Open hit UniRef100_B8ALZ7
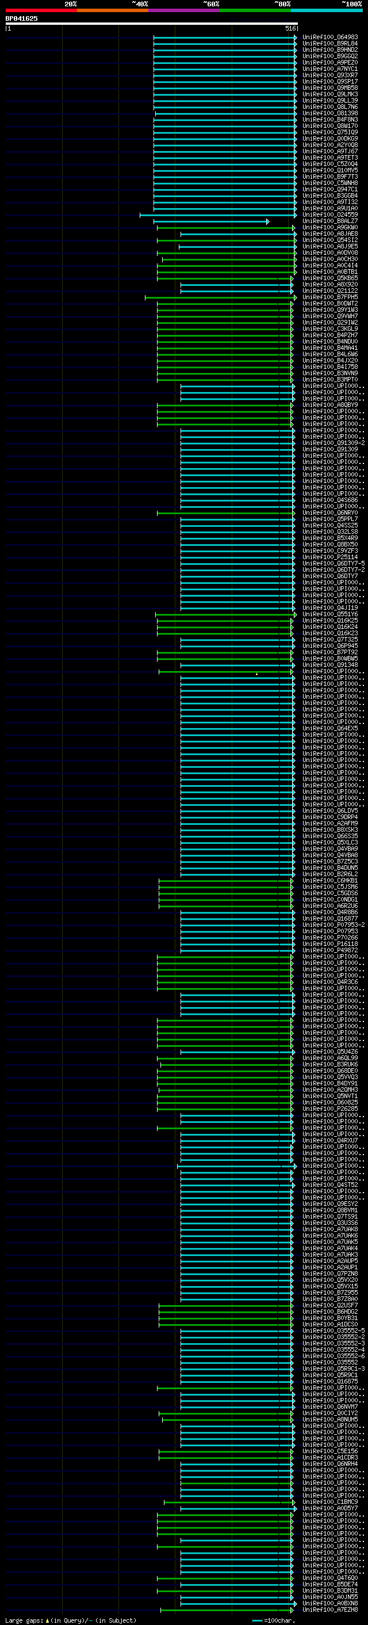368x1625 pixels. tap(330, 221)
